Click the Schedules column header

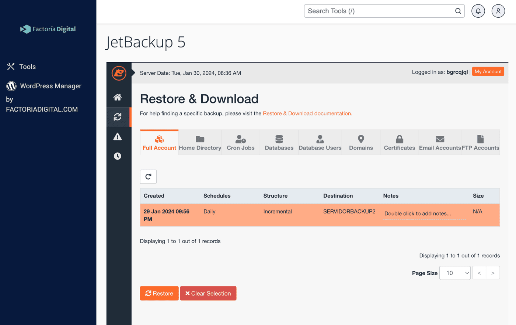click(x=217, y=196)
